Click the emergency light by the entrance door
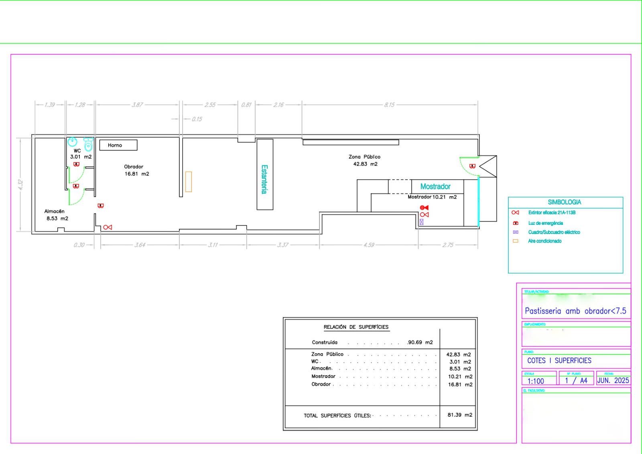 [x=472, y=166]
